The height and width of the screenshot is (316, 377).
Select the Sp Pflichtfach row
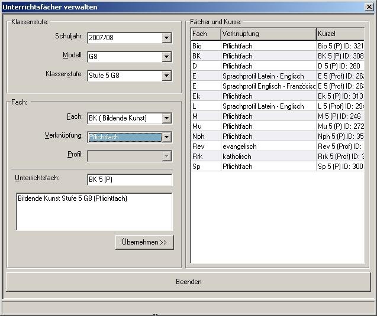tap(268, 167)
